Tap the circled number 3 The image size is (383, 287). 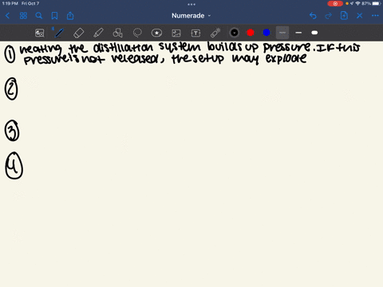click(12, 130)
